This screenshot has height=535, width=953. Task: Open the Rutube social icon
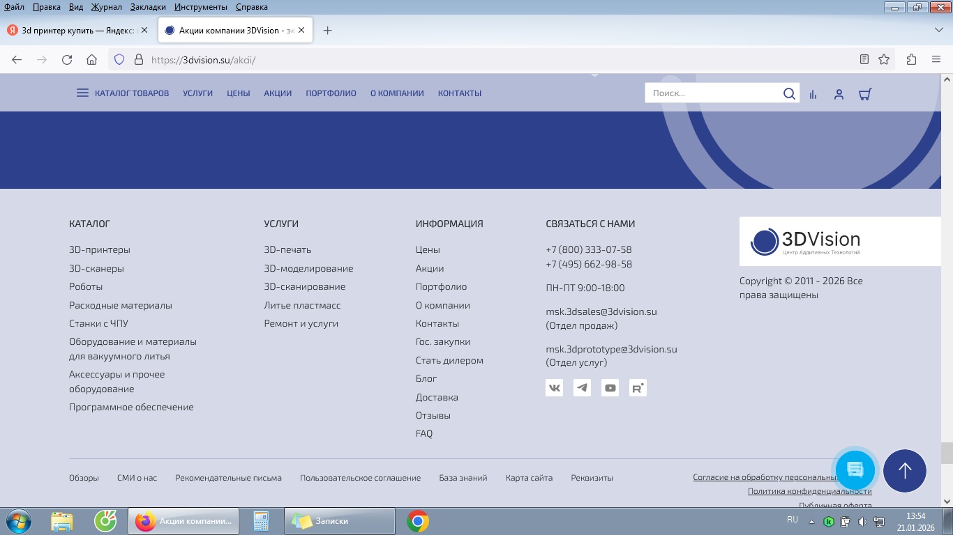coord(638,388)
